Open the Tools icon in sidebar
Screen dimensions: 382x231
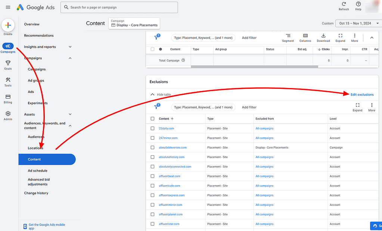point(8,80)
